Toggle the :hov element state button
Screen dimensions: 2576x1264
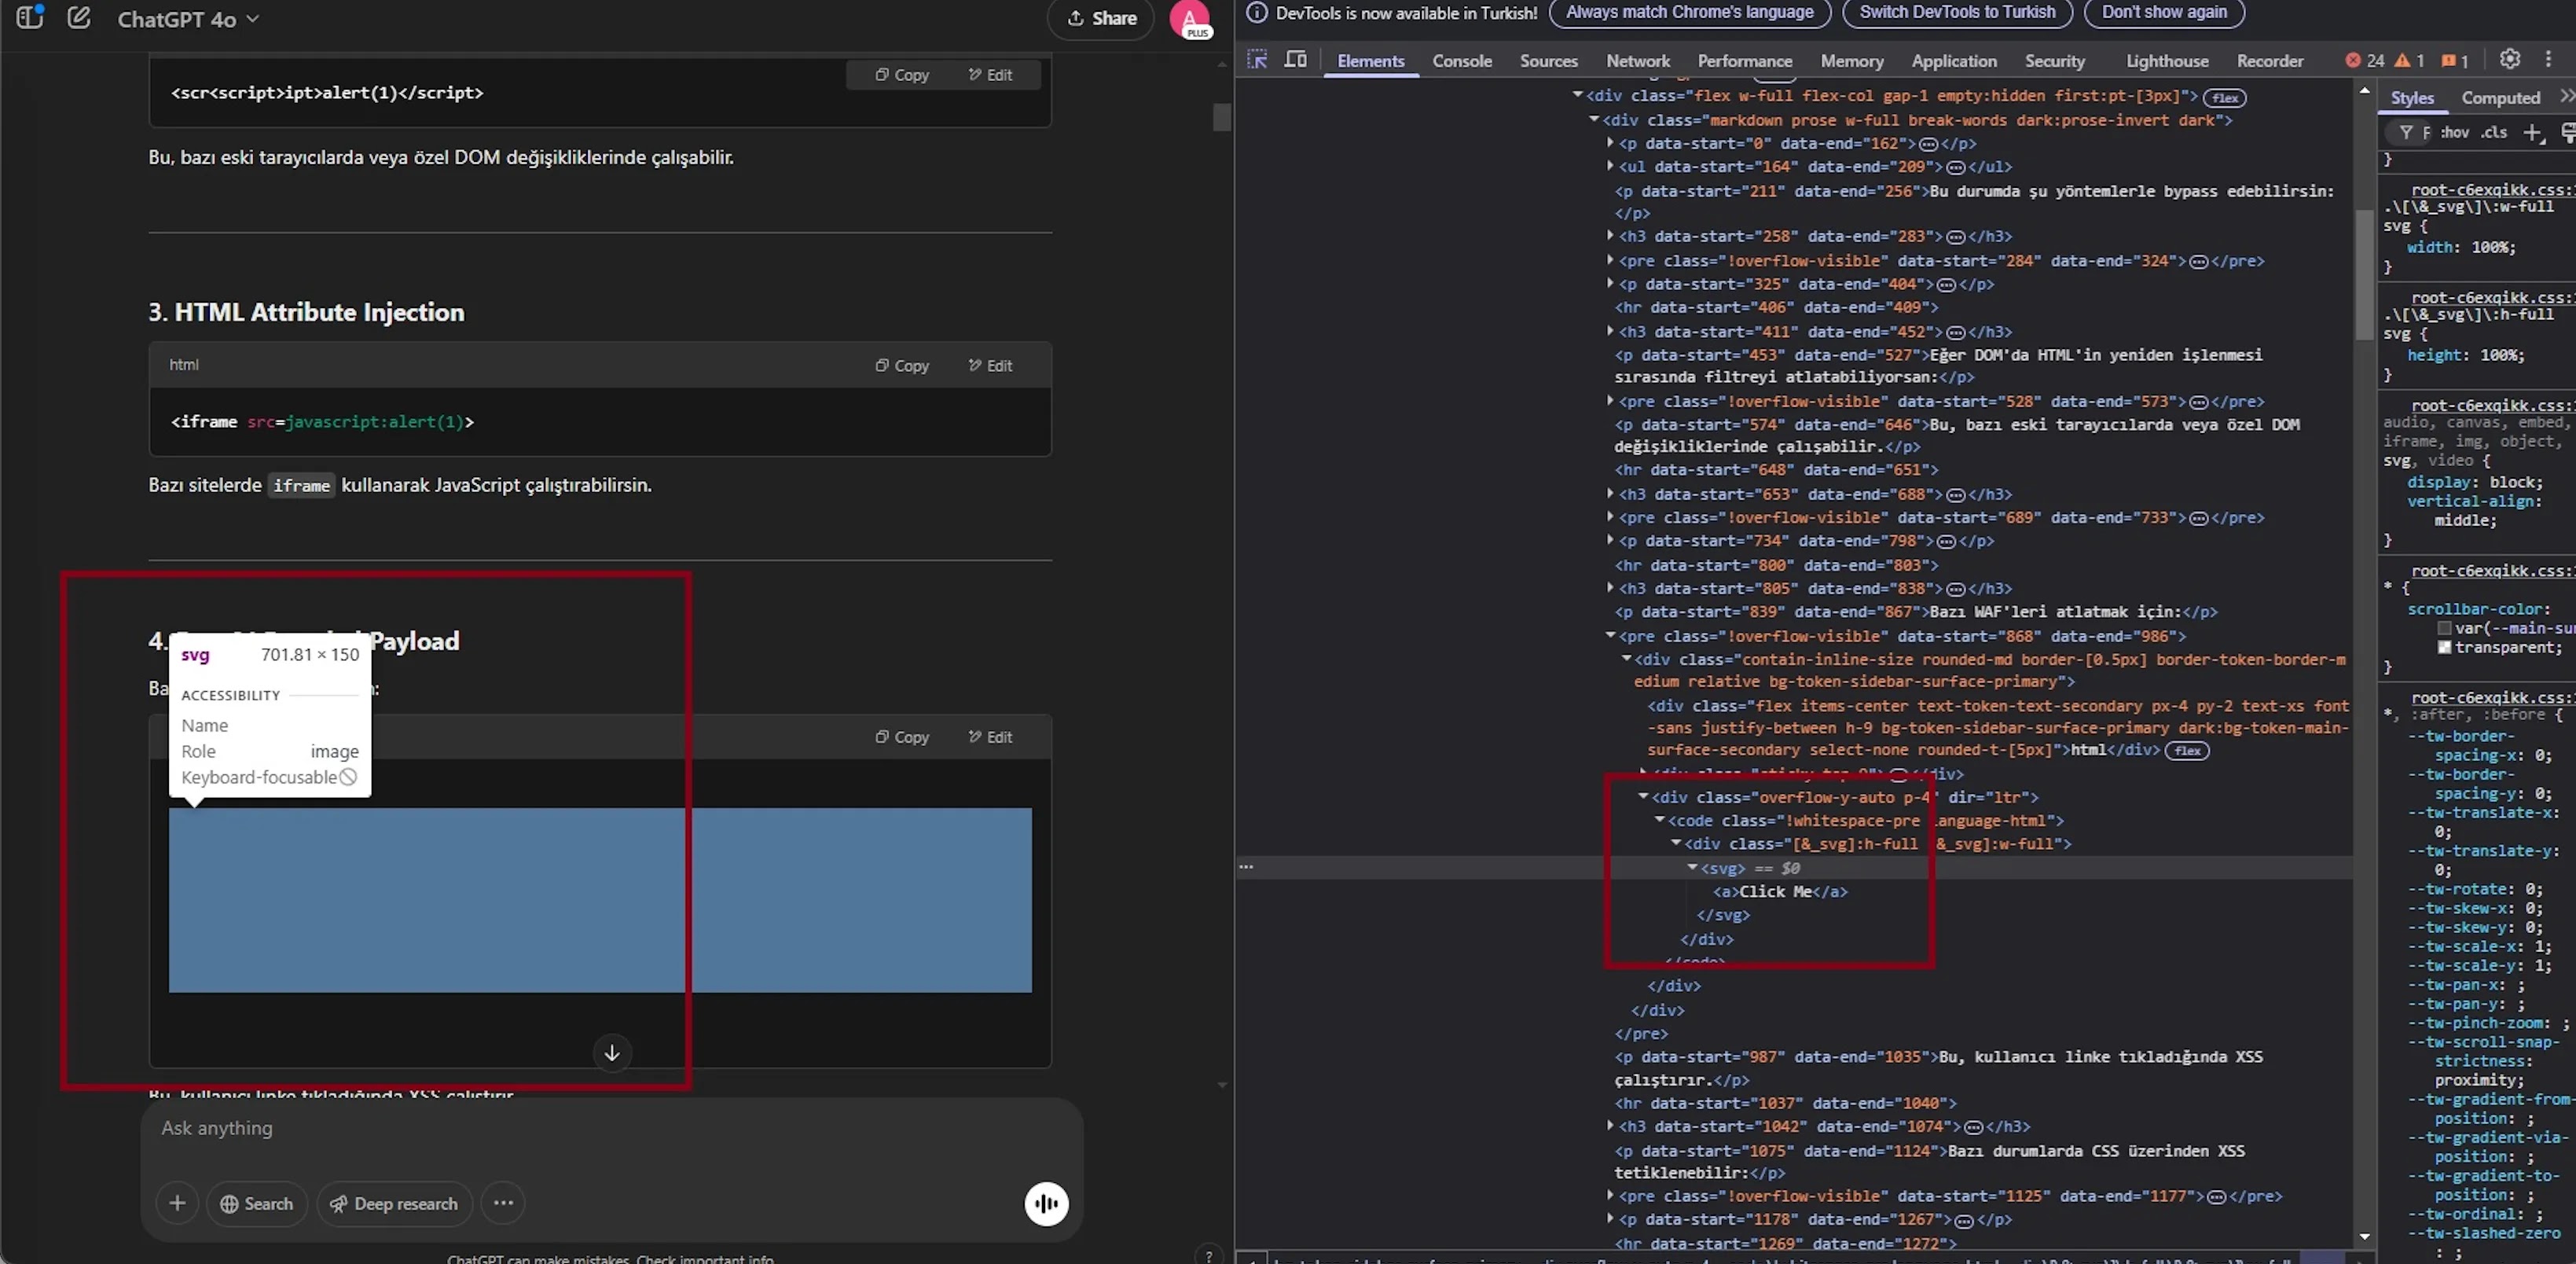(2454, 133)
